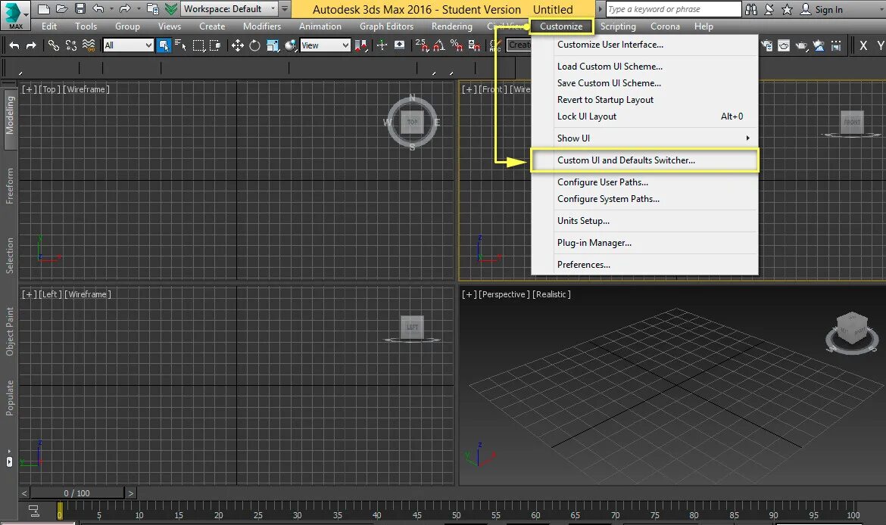
Task: Toggle Keyboard Shortcut Override icon
Action: (x=400, y=45)
